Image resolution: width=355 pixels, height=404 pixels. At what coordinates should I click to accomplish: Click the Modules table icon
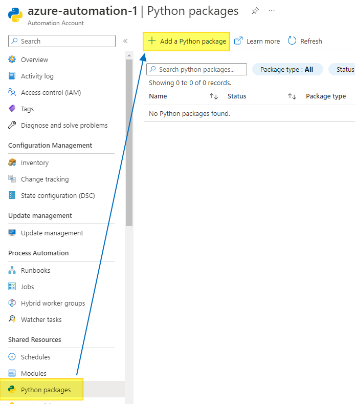pyautogui.click(x=12, y=373)
